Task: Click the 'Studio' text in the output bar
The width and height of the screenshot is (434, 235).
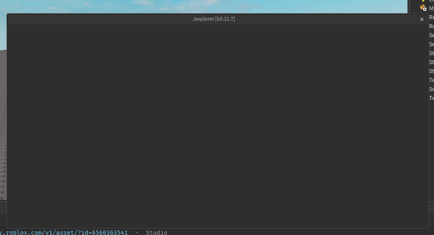Action: [156, 232]
